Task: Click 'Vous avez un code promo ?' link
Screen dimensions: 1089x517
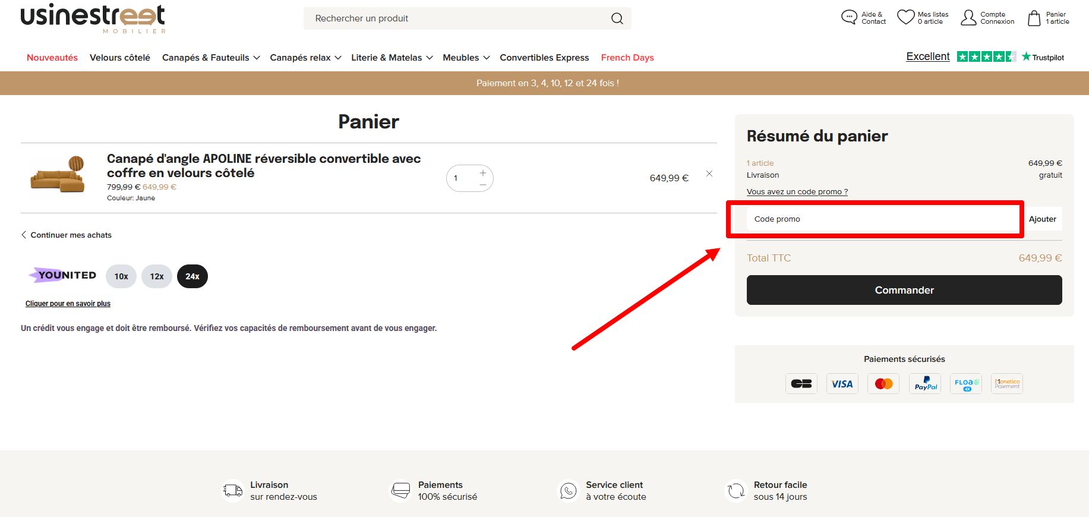Action: pos(797,191)
